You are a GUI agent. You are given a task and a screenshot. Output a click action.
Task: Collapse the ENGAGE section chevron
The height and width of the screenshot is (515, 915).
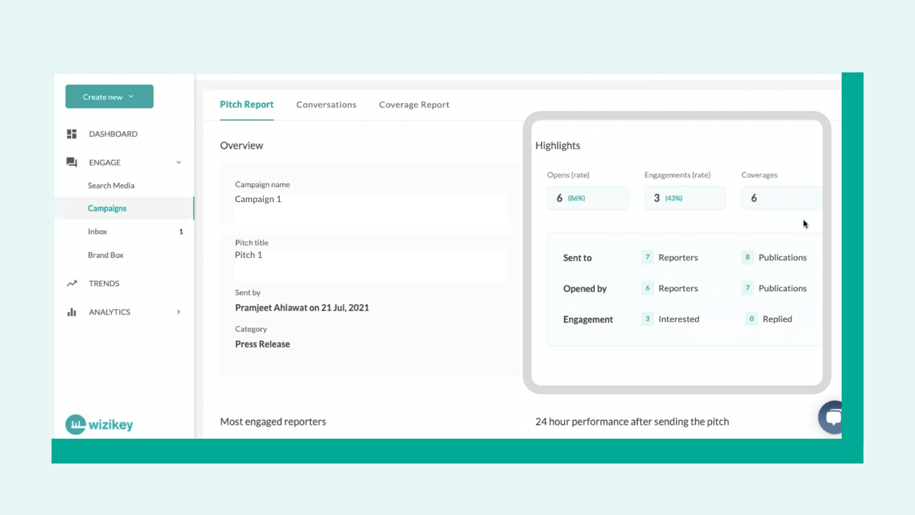tap(179, 163)
